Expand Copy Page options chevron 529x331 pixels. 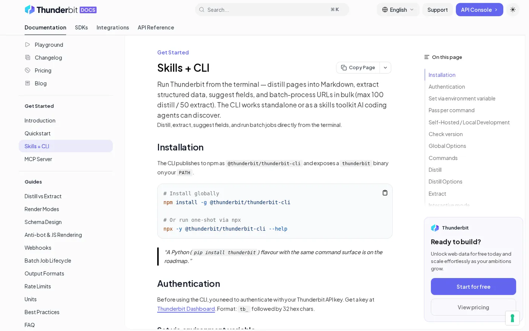coord(385,68)
